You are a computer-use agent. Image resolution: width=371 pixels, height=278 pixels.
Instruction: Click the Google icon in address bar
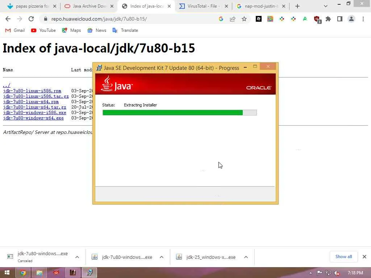221,19
